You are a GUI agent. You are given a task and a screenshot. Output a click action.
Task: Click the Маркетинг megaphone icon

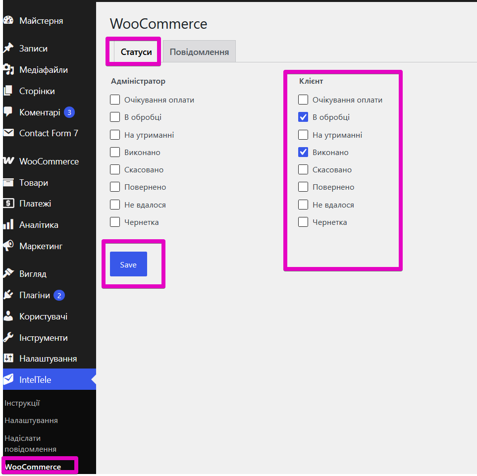coord(8,246)
